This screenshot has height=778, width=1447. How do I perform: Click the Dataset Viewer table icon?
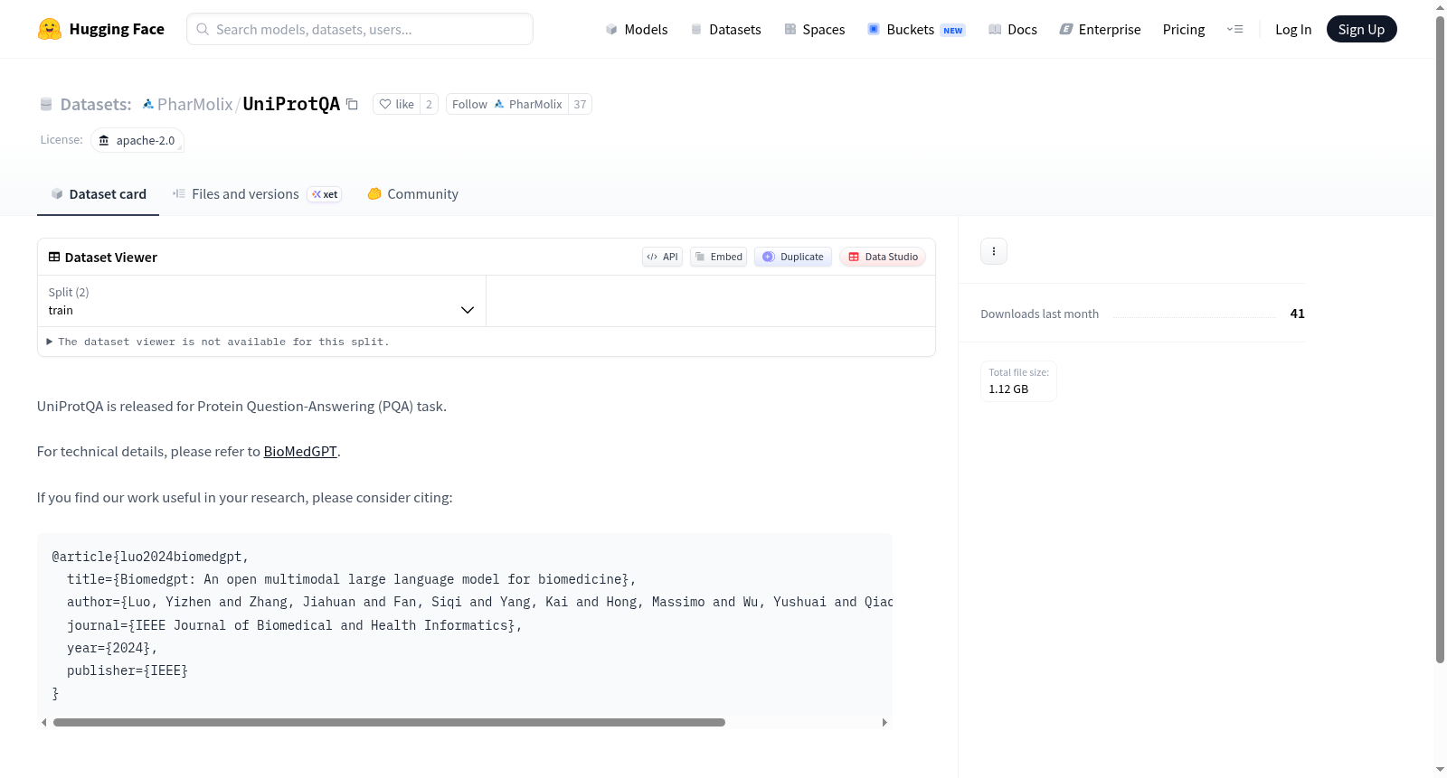tap(54, 257)
